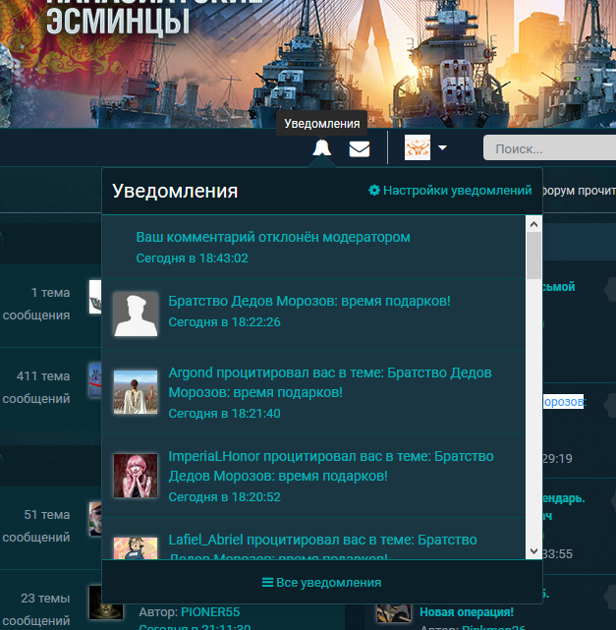Expand the user account dropdown arrow

tap(442, 147)
